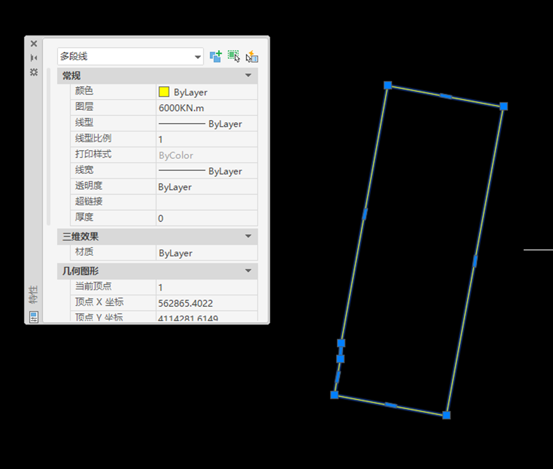Open the palette properties settings icon
This screenshot has width=553, height=469.
click(34, 72)
